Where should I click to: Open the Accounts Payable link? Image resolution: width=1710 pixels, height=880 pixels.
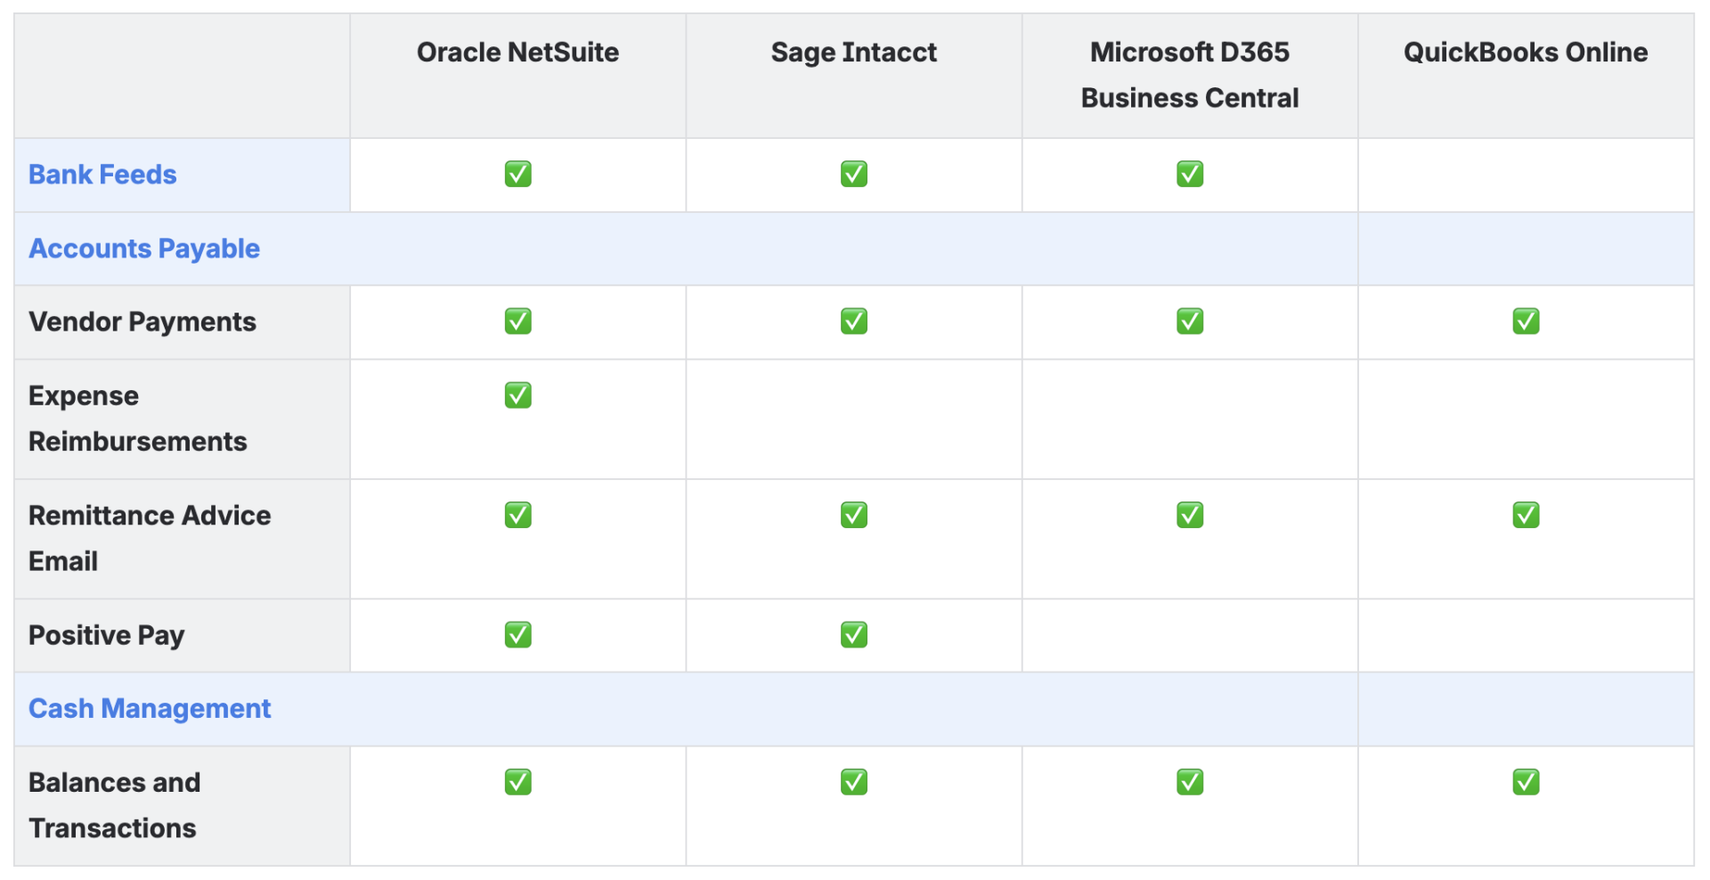point(144,249)
